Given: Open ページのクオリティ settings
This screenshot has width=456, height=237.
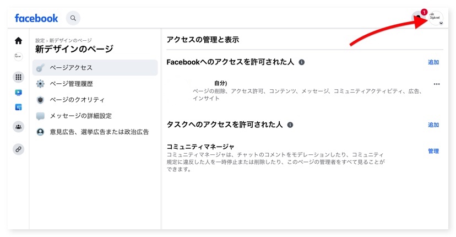Looking at the screenshot, I should coord(77,100).
